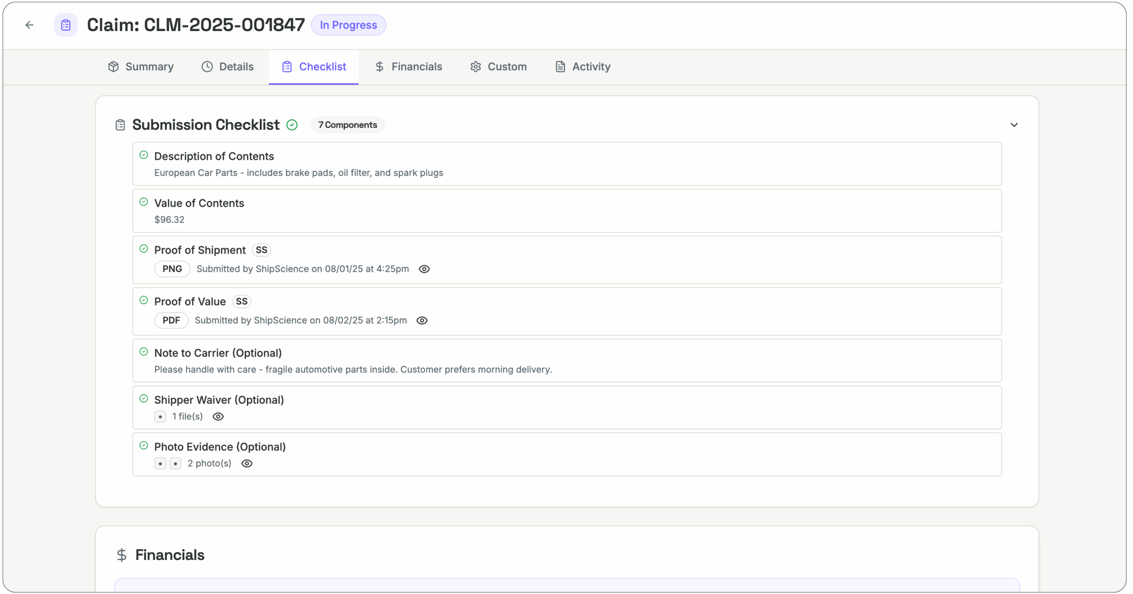This screenshot has height=594, width=1133.
Task: Click the 7 Components badge
Action: point(347,125)
